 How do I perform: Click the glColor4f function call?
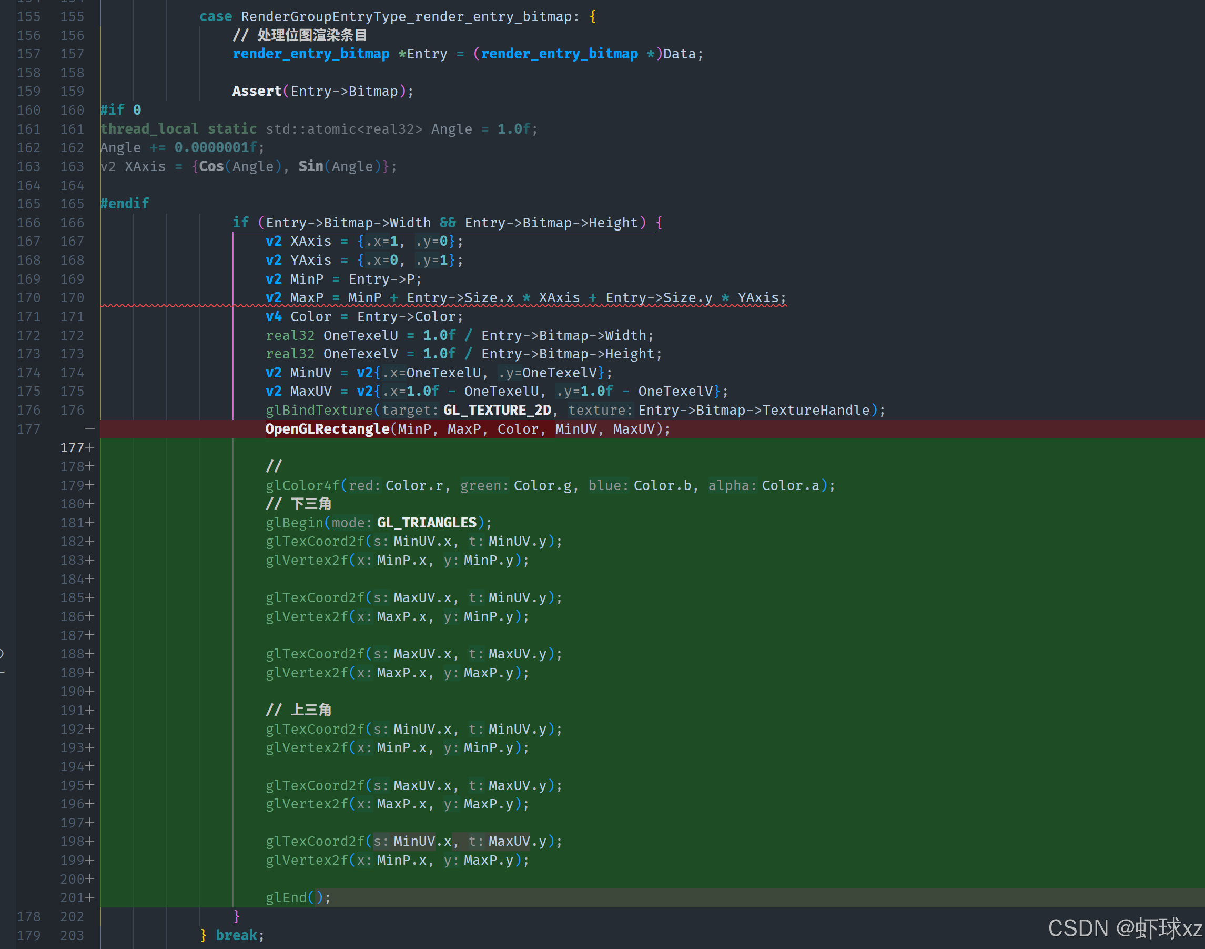pos(302,486)
